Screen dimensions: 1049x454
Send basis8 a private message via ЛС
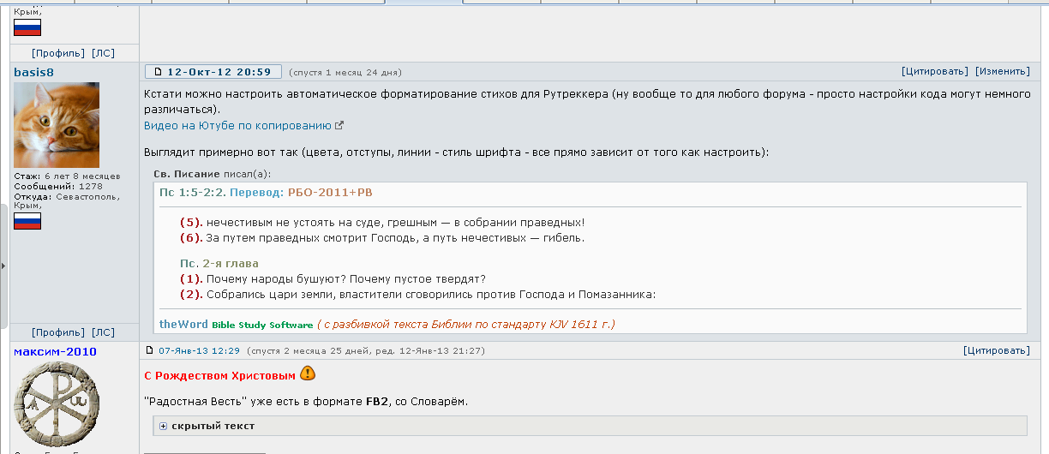point(103,332)
